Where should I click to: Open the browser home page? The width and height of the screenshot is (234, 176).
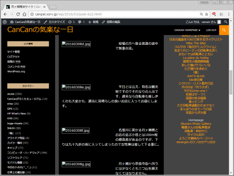point(24,14)
